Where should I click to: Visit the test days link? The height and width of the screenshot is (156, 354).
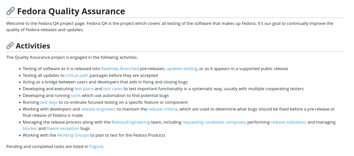[49, 102]
